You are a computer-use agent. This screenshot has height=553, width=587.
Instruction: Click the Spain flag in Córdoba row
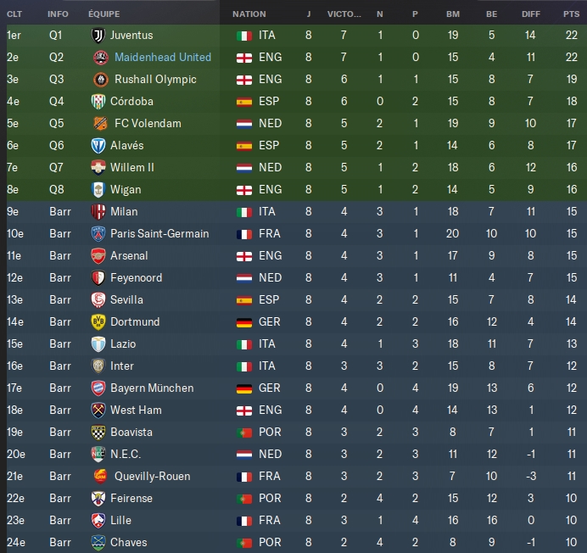(244, 102)
